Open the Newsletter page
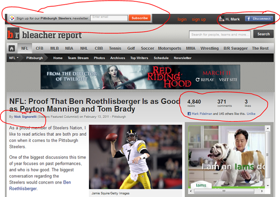Viewport: 280px width, 197px height. tap(183, 58)
